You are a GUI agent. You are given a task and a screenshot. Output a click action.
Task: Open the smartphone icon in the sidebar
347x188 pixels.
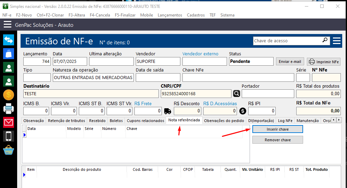click(x=9, y=136)
